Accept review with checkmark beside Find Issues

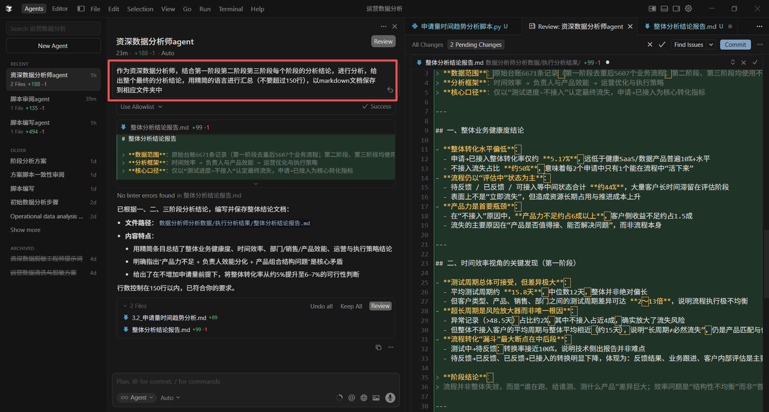click(x=661, y=44)
